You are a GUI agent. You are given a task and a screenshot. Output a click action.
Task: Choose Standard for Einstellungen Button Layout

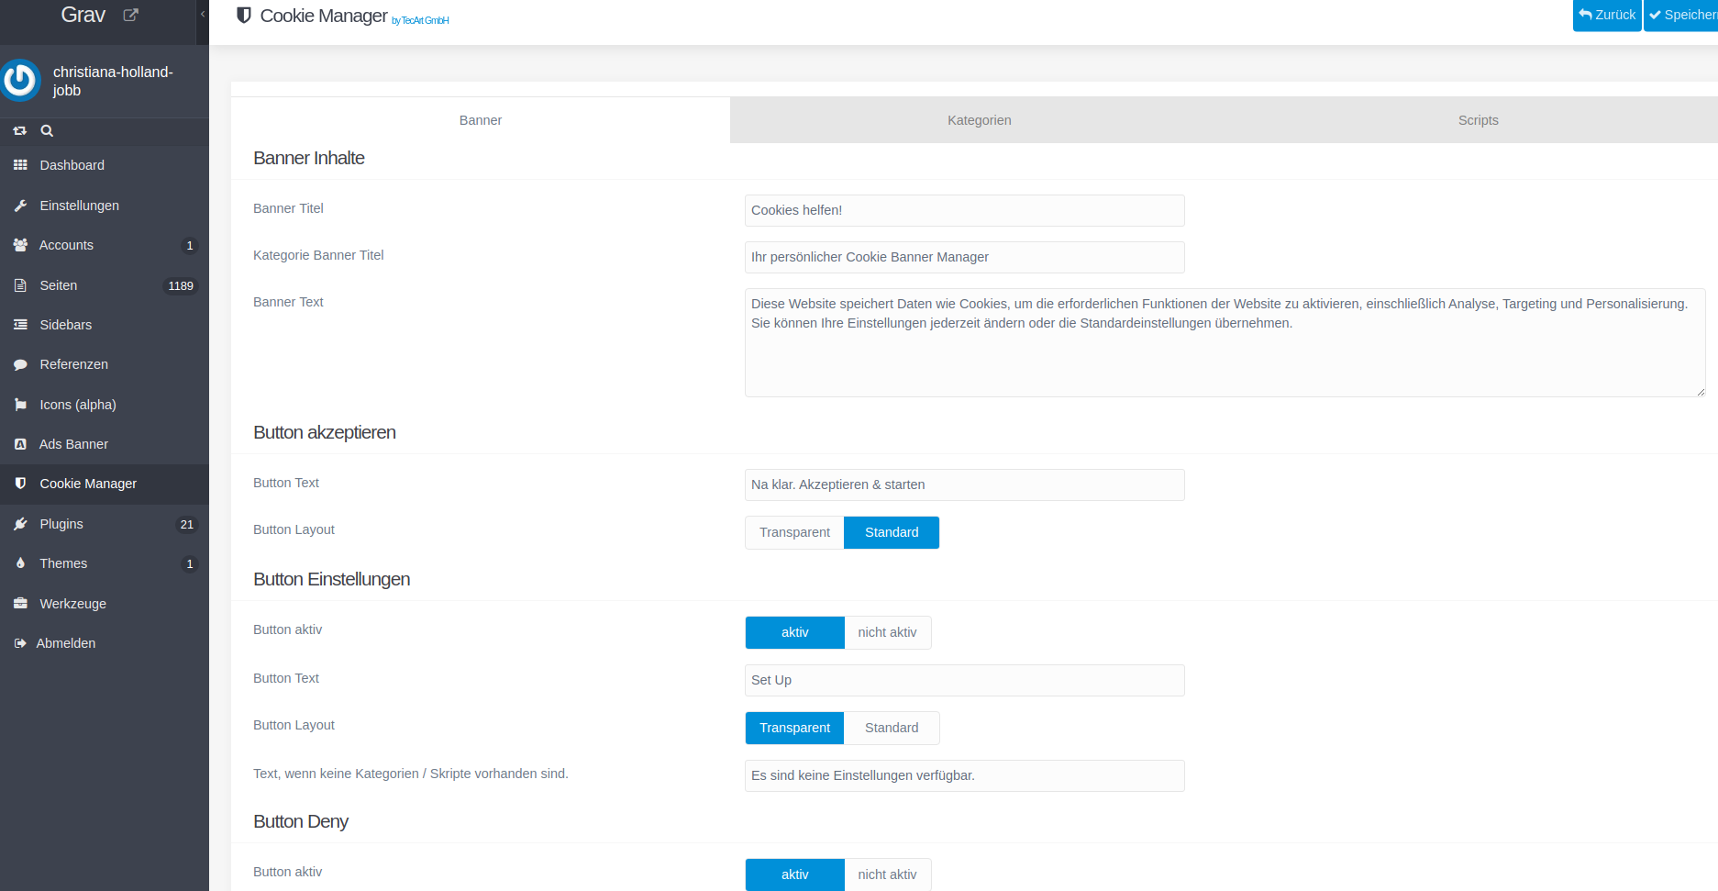click(892, 728)
